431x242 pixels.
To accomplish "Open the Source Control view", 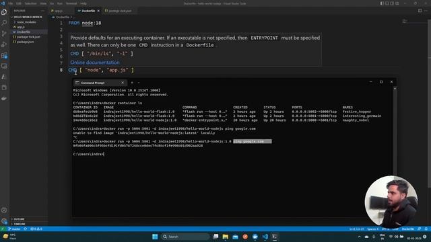I will (4, 34).
